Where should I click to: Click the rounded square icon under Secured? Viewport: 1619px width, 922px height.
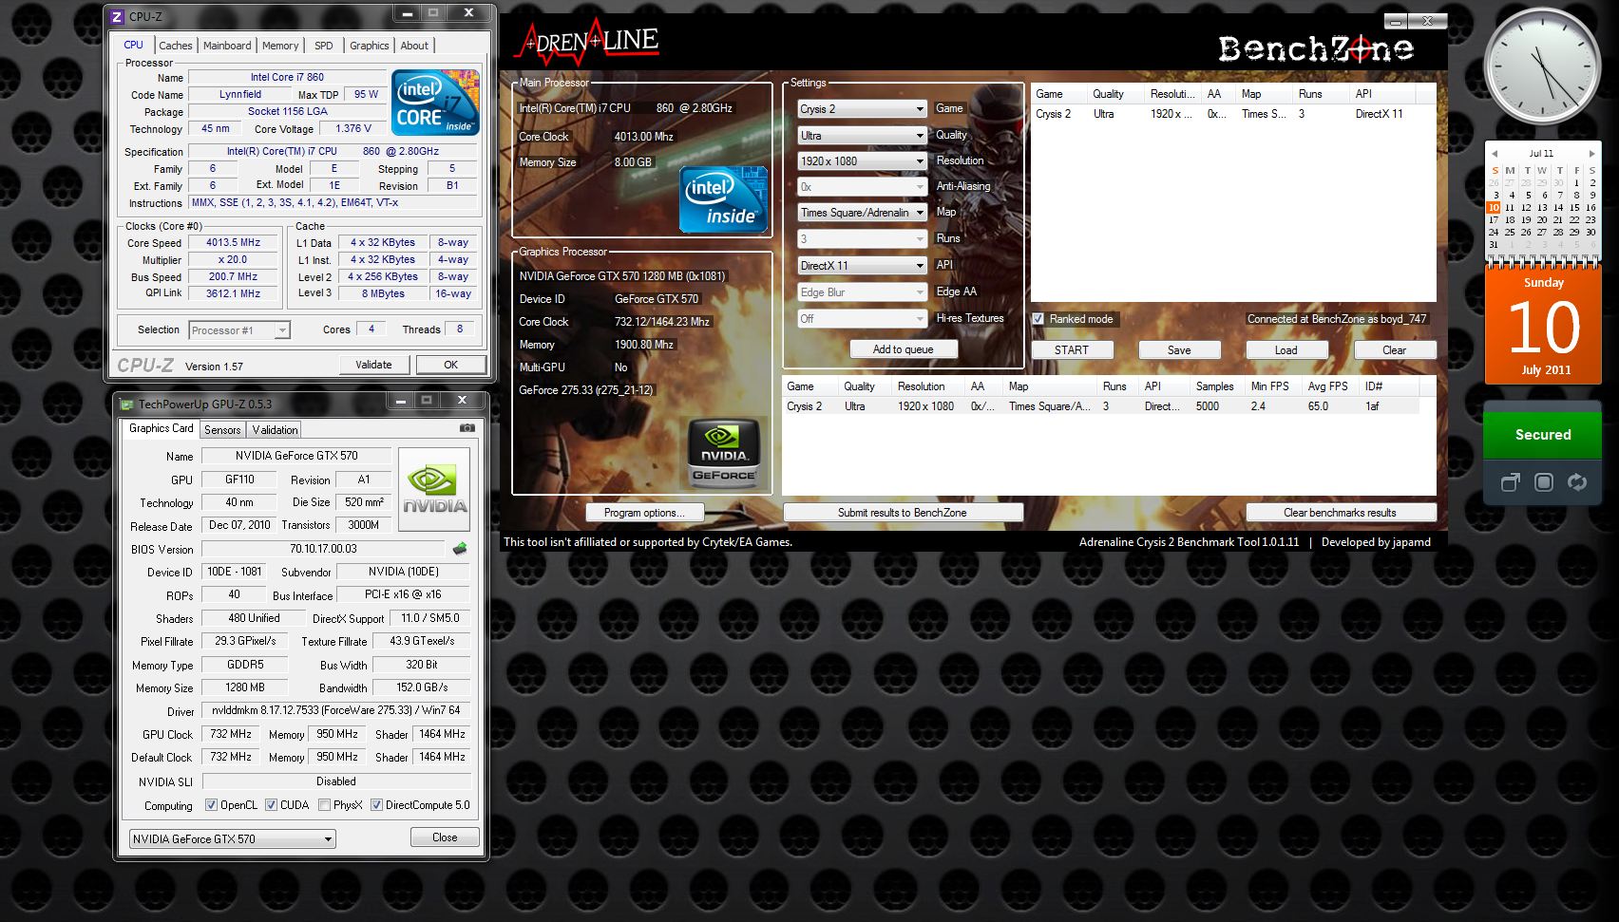click(1544, 482)
